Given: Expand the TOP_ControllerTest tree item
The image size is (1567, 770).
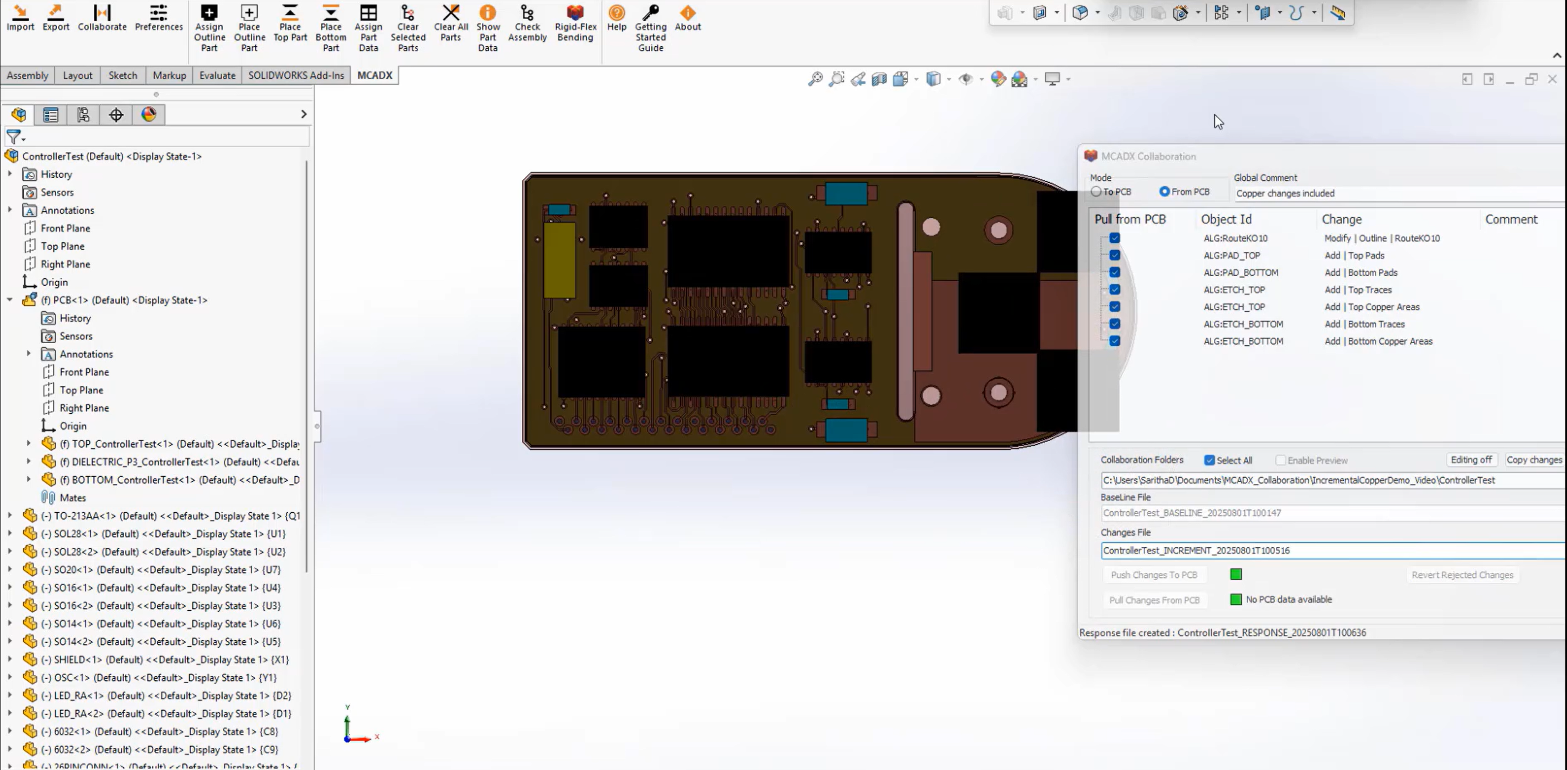Looking at the screenshot, I should click(29, 444).
